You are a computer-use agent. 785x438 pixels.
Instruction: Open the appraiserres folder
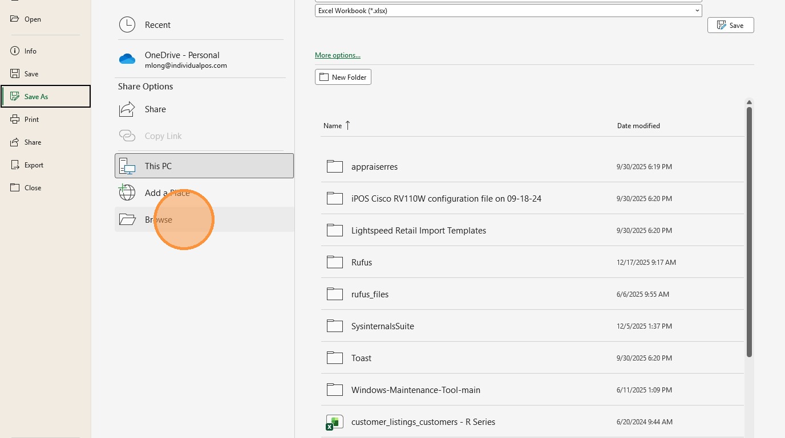(x=532, y=166)
